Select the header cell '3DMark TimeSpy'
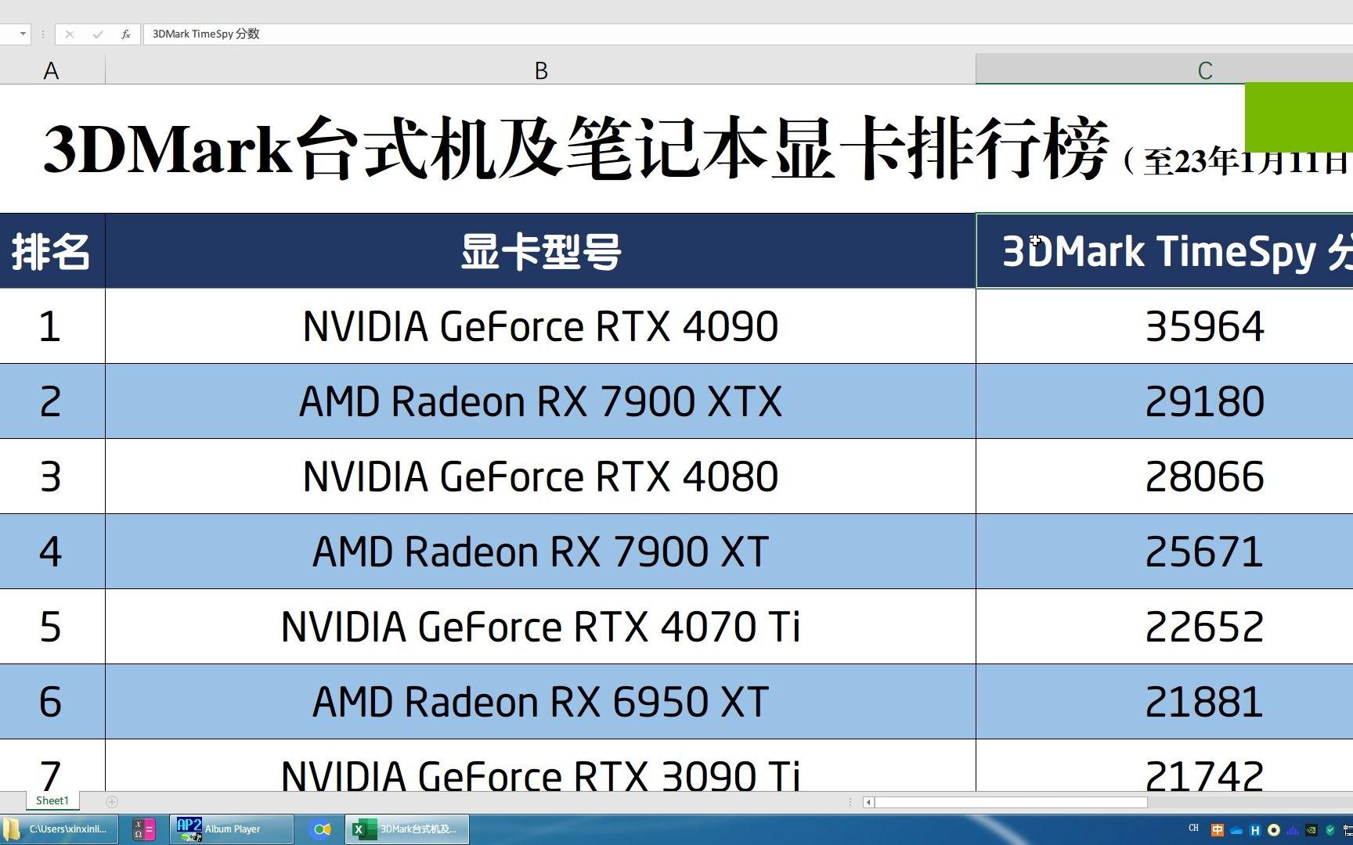 coord(1164,251)
